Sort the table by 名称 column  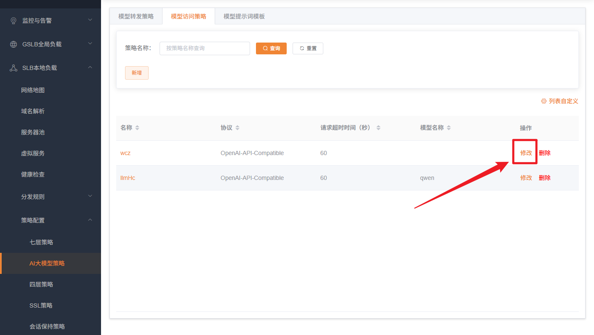(137, 128)
